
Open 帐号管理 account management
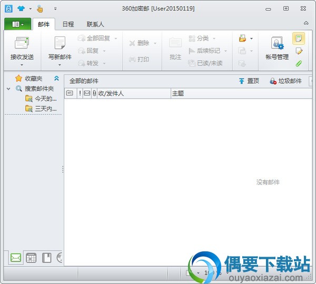(277, 48)
